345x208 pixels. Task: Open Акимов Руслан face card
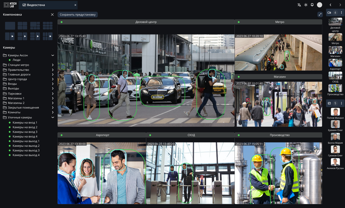point(335,162)
